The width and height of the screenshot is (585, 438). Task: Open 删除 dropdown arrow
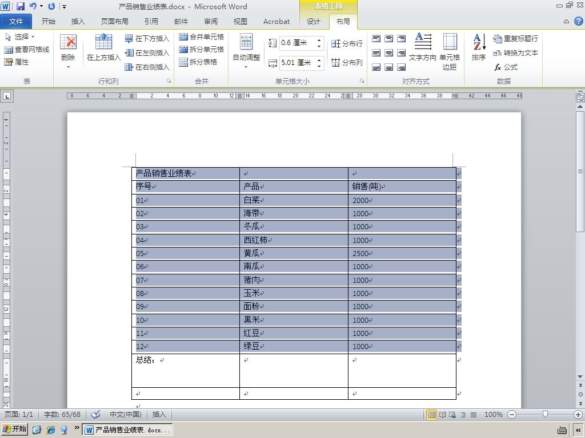tap(69, 67)
